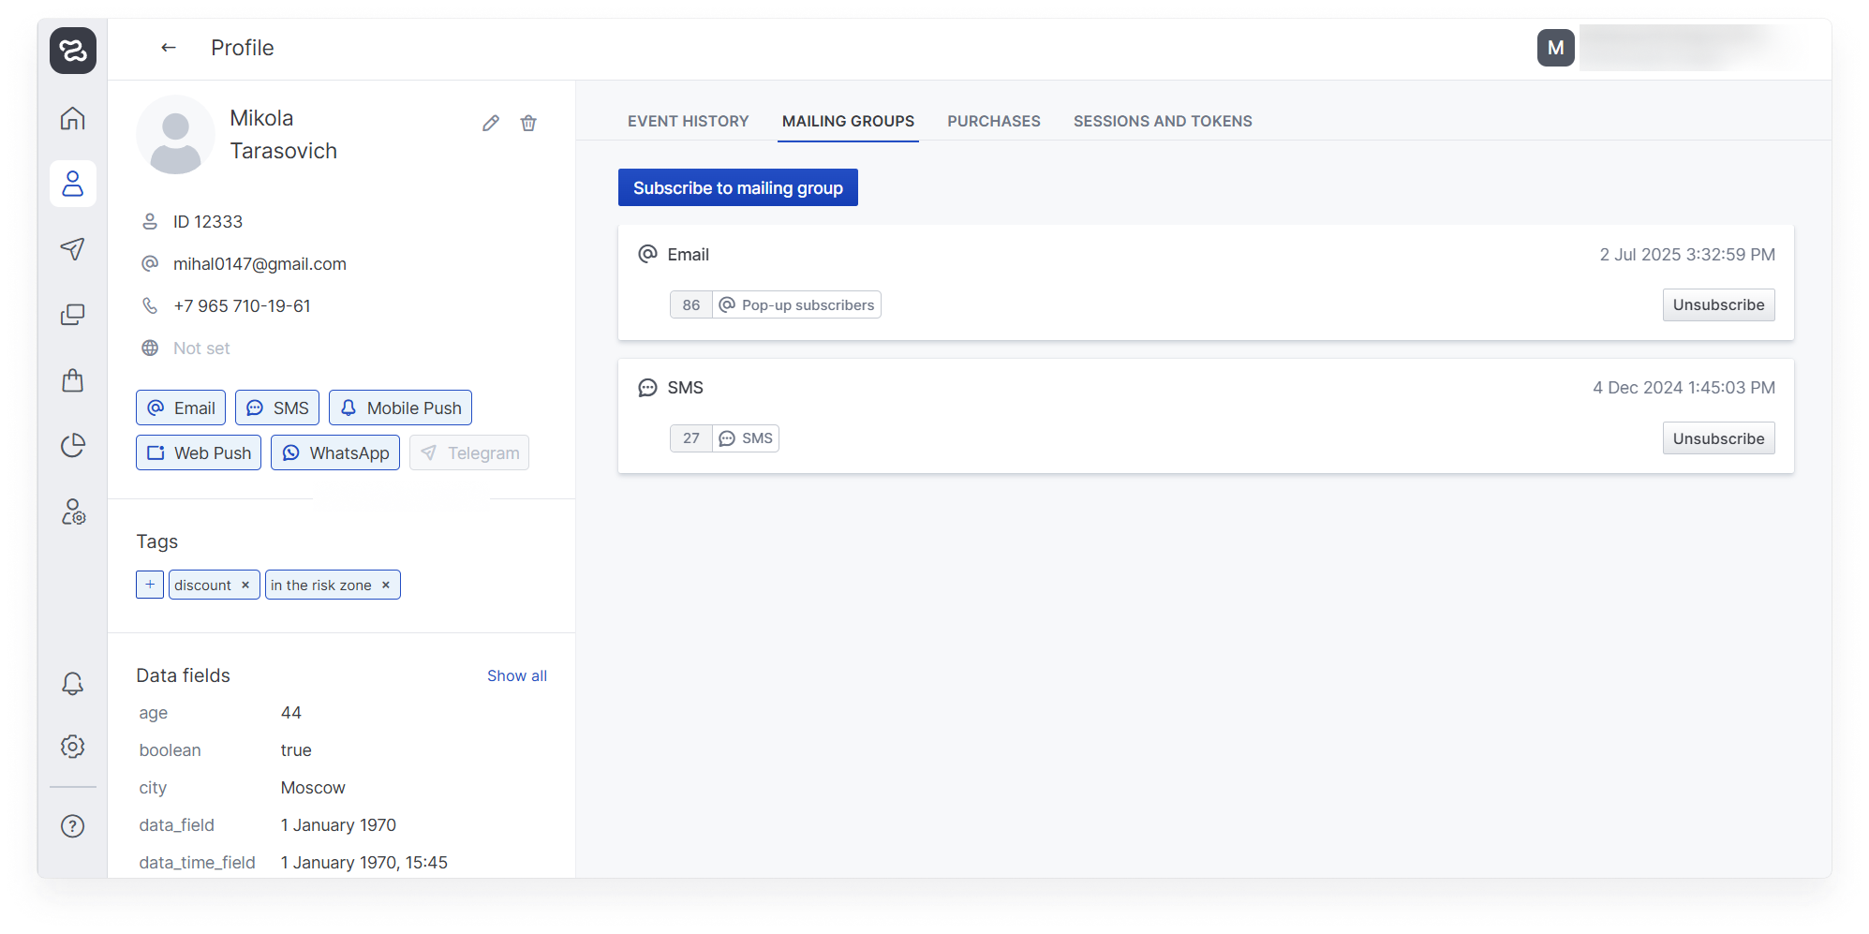Open the bell notifications icon

pos(73,684)
